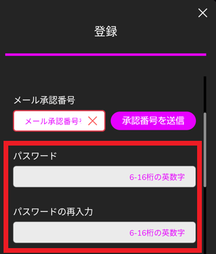Close the 登録 dialog with the X icon

pyautogui.click(x=202, y=13)
